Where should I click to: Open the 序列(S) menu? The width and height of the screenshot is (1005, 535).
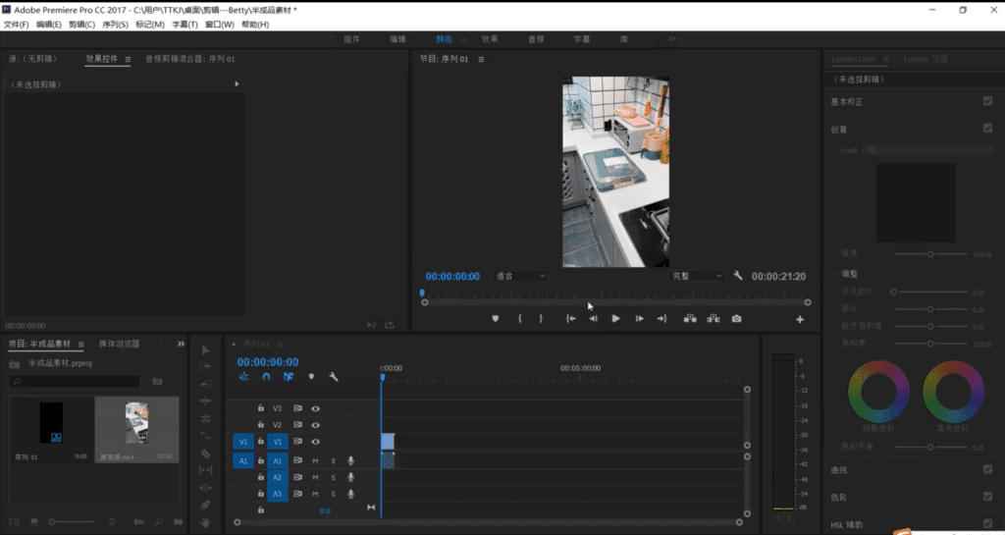pos(116,25)
